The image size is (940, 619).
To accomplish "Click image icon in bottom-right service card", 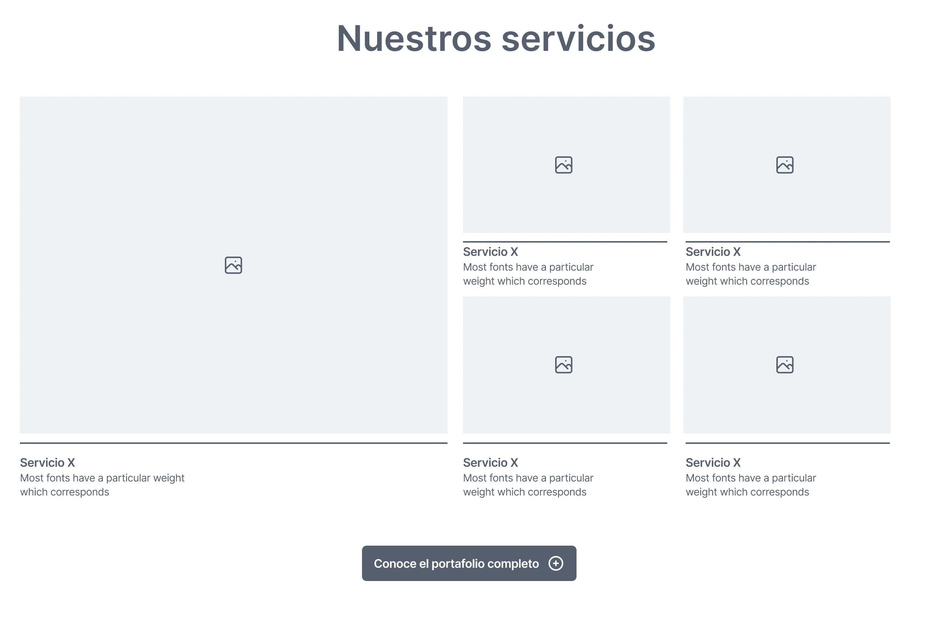I will pos(785,365).
